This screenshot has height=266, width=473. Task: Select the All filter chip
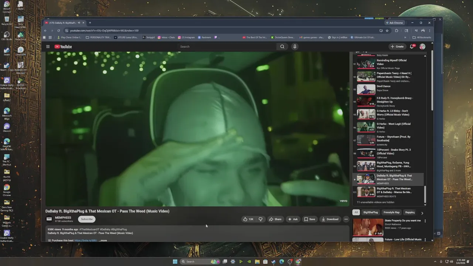tap(356, 212)
